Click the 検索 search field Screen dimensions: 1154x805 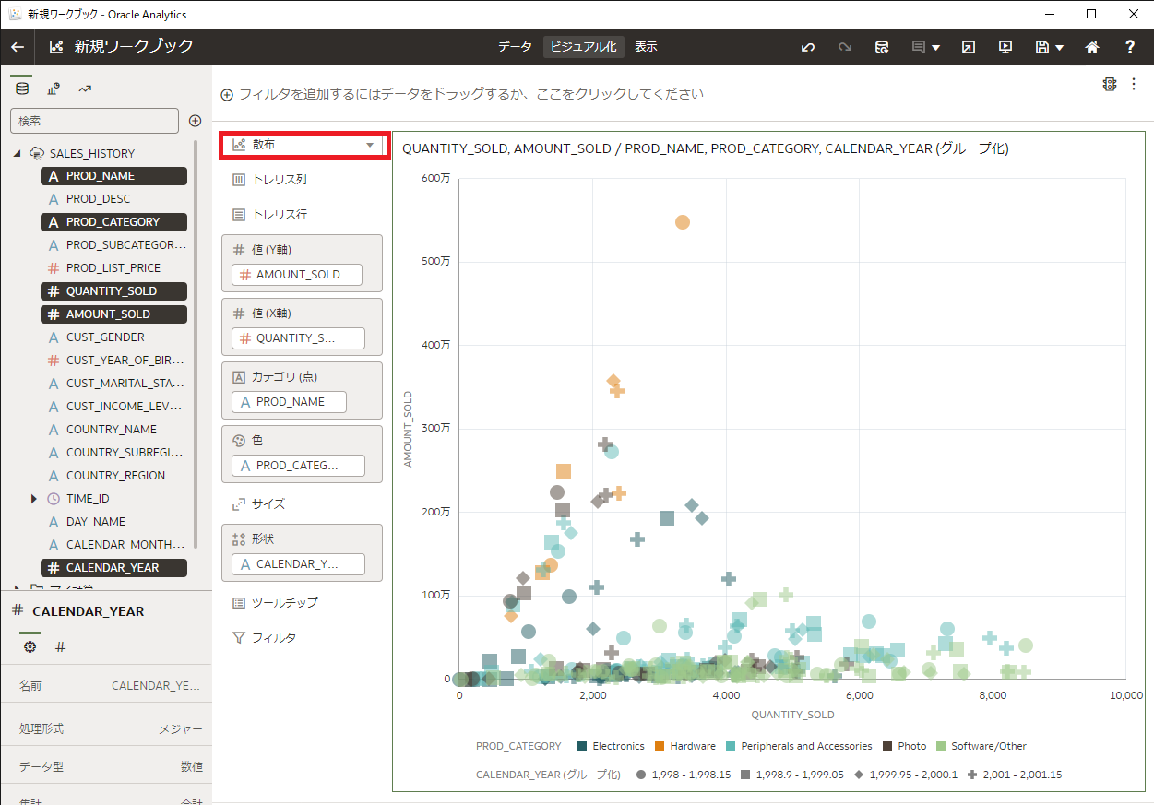94,121
